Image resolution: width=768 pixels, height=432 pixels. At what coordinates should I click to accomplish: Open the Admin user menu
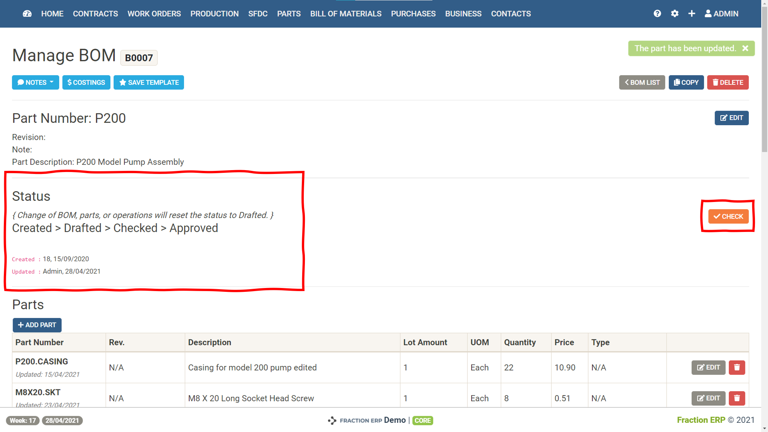(721, 14)
